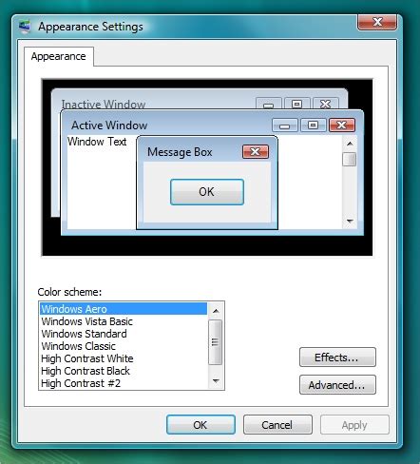
Task: Click the color scheme list scroll up arrow
Action: pos(216,311)
